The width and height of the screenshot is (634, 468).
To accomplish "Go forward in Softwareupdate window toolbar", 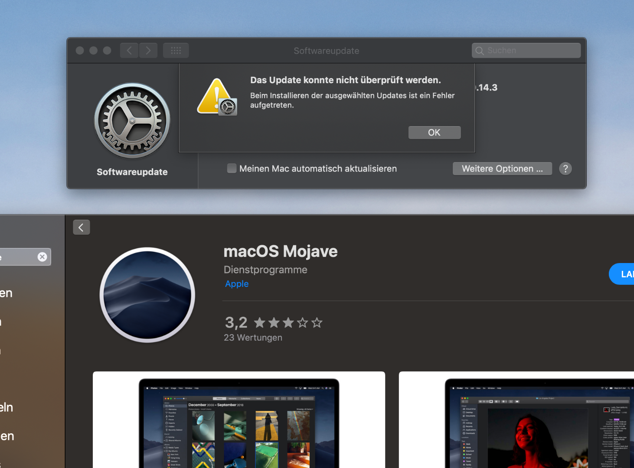I will [148, 51].
